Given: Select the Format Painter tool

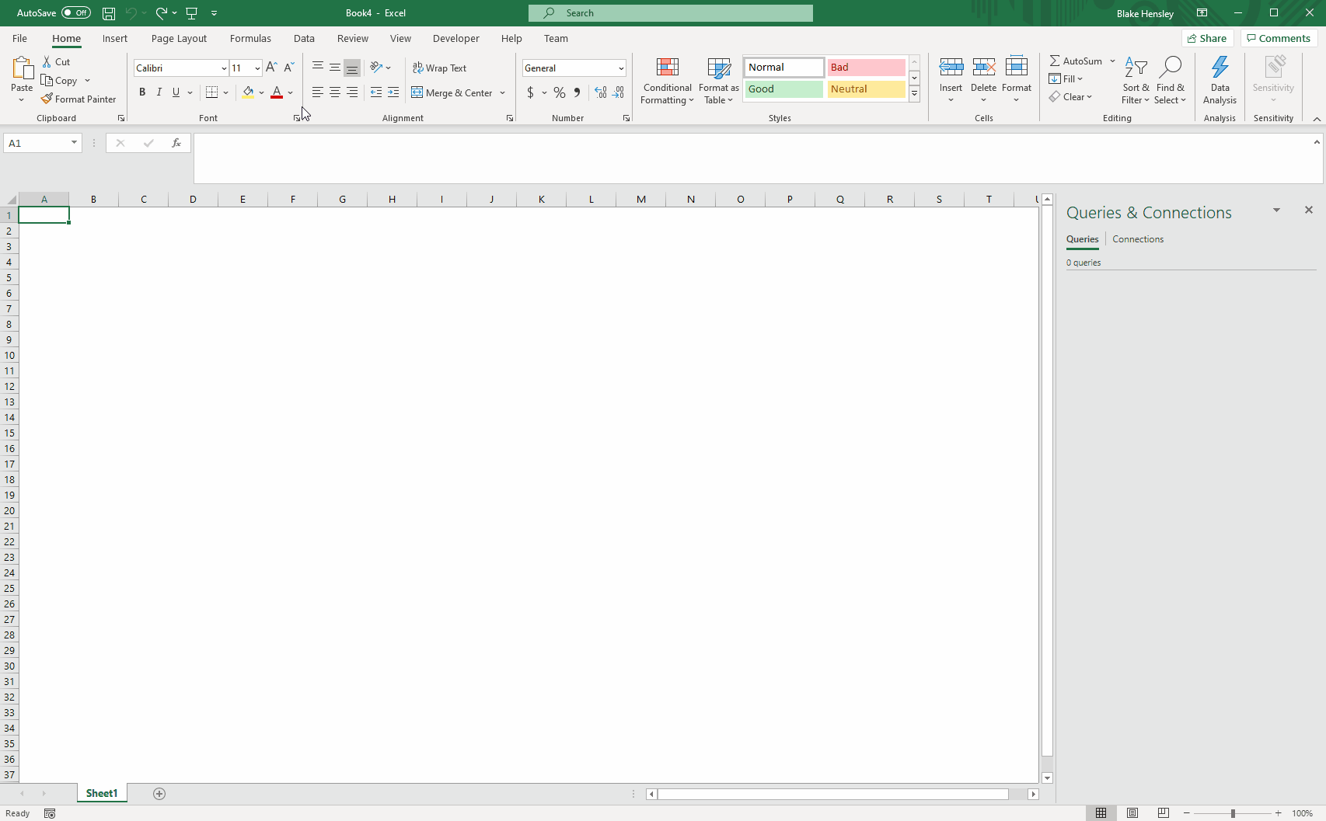Looking at the screenshot, I should pos(79,99).
